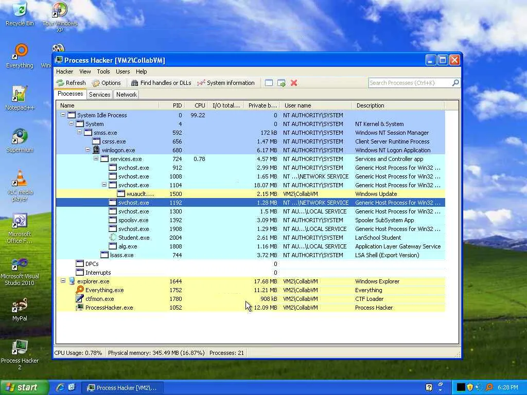Open the Recycle Bin desktop icon
Viewport: 527px width, 395px height.
(x=20, y=14)
